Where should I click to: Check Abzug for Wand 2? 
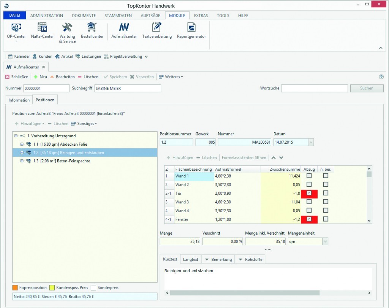[309, 184]
